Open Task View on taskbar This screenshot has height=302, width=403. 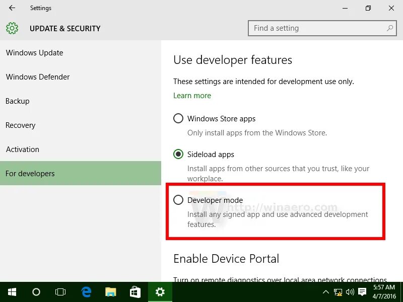pyautogui.click(x=60, y=292)
